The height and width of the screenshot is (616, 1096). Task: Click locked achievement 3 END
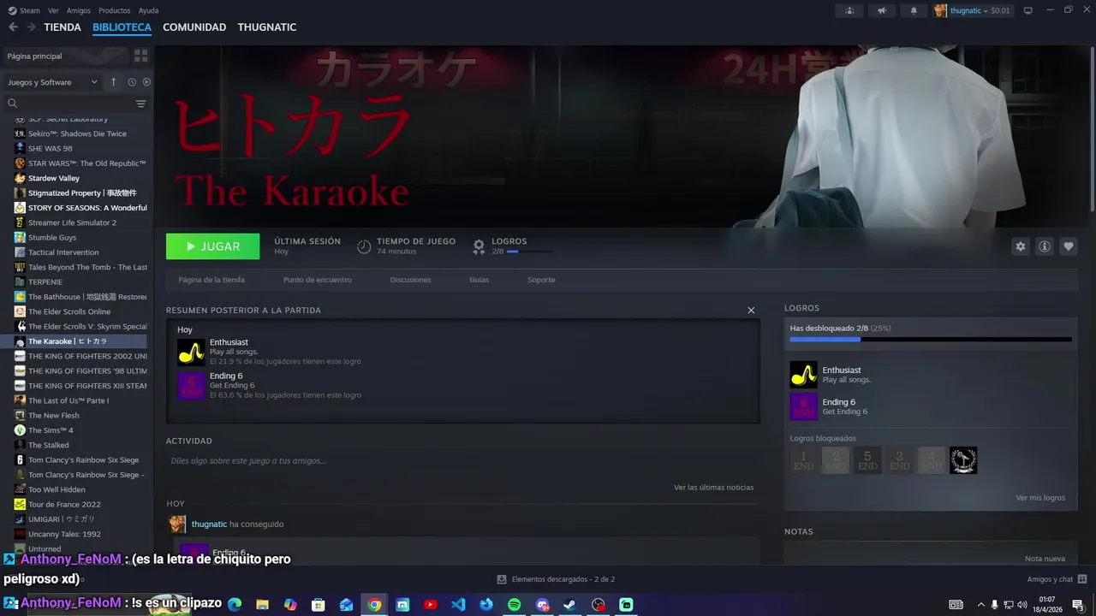coord(899,460)
